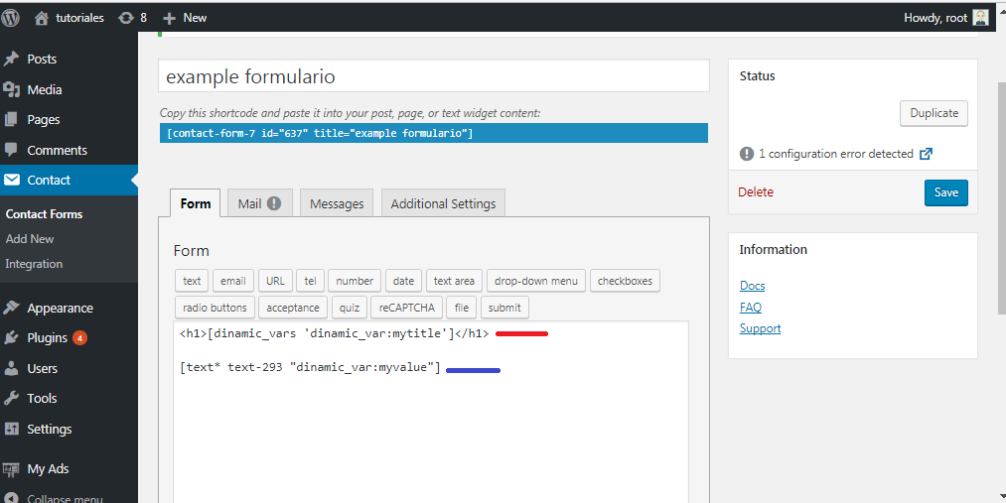
Task: Open Integration submenu item
Action: tap(34, 263)
